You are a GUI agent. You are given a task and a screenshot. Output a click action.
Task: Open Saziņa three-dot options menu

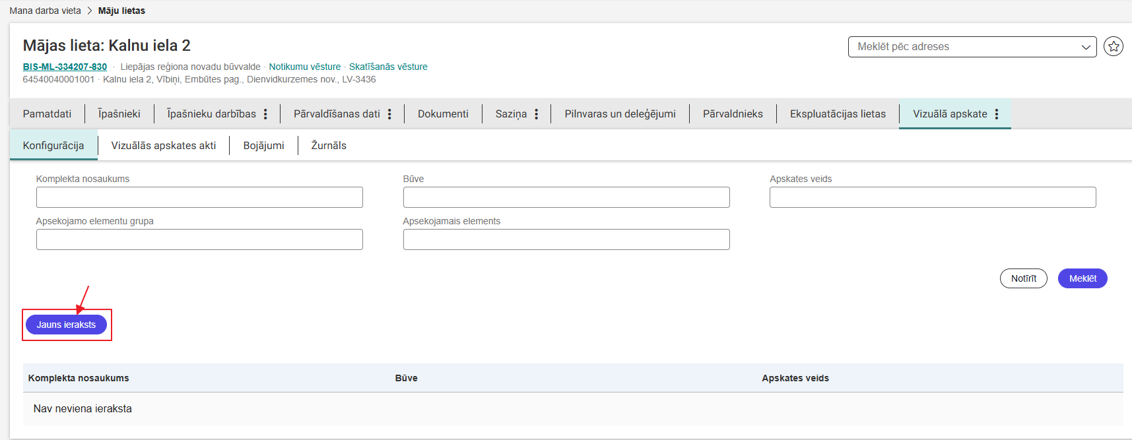click(536, 114)
